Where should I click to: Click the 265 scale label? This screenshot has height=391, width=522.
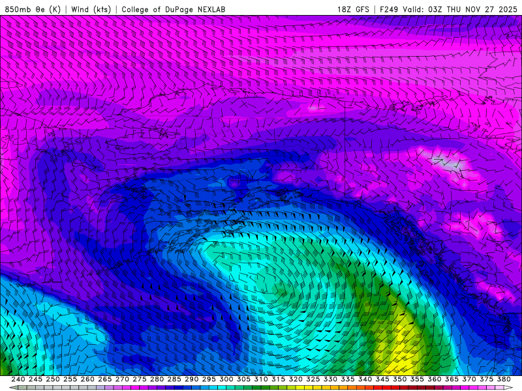click(104, 379)
